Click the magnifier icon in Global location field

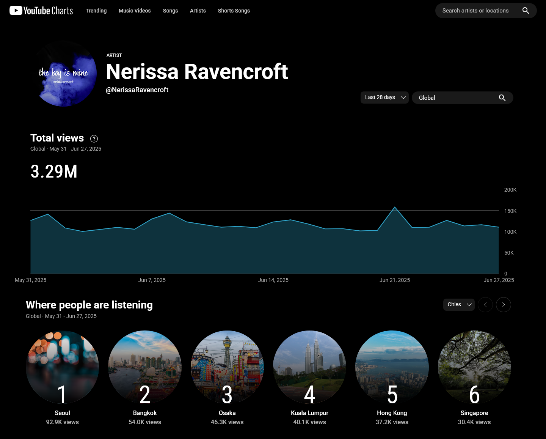pyautogui.click(x=502, y=98)
